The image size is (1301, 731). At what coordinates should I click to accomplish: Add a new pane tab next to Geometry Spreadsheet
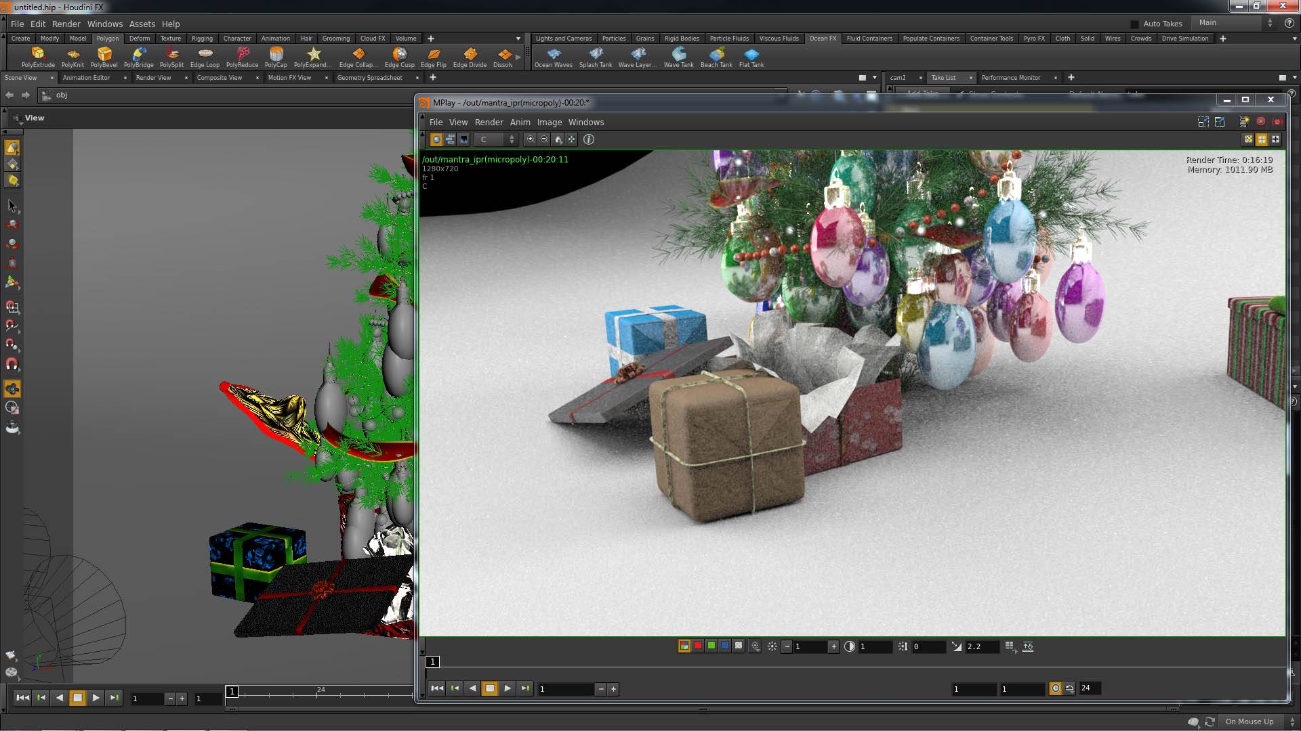point(433,78)
